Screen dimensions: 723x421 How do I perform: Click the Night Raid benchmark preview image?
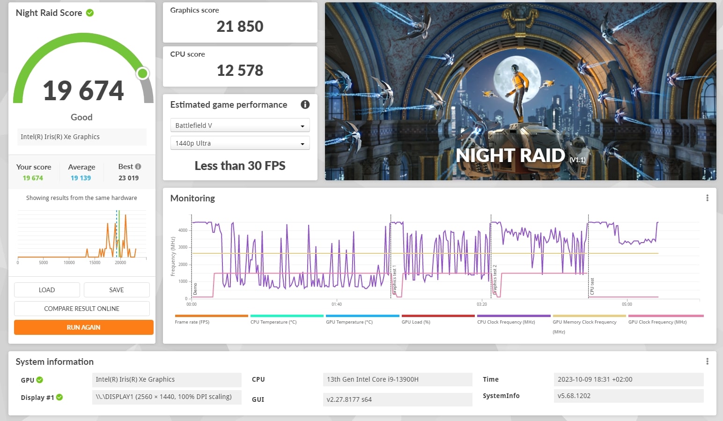click(520, 91)
